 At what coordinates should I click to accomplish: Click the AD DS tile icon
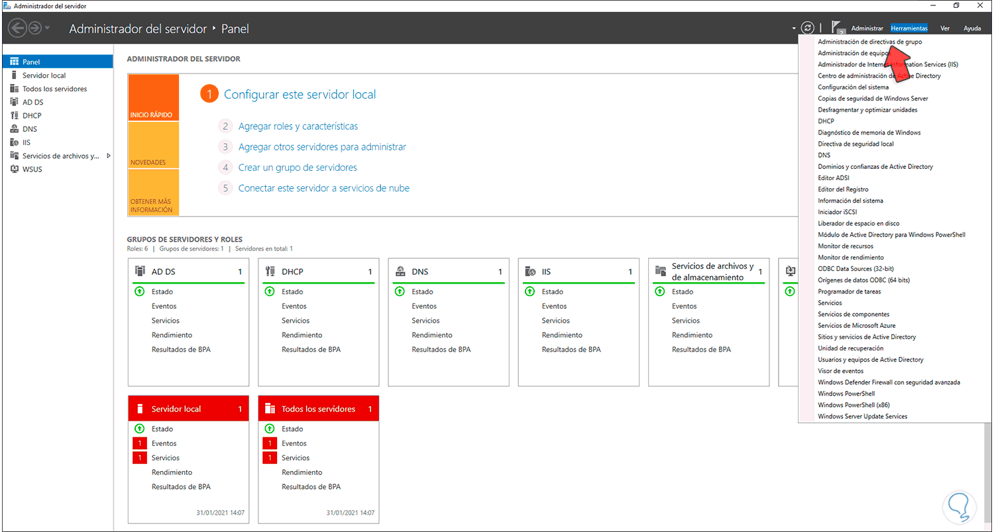pyautogui.click(x=139, y=271)
